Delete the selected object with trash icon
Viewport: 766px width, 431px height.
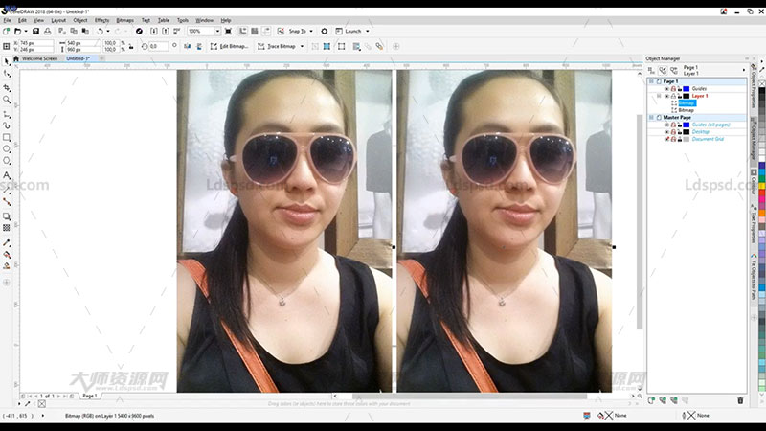pyautogui.click(x=740, y=400)
